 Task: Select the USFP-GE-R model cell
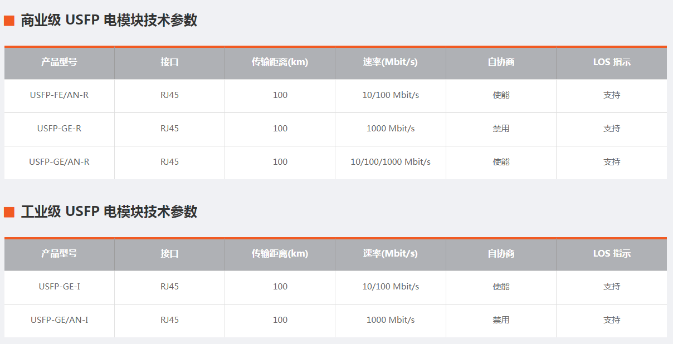(x=59, y=129)
